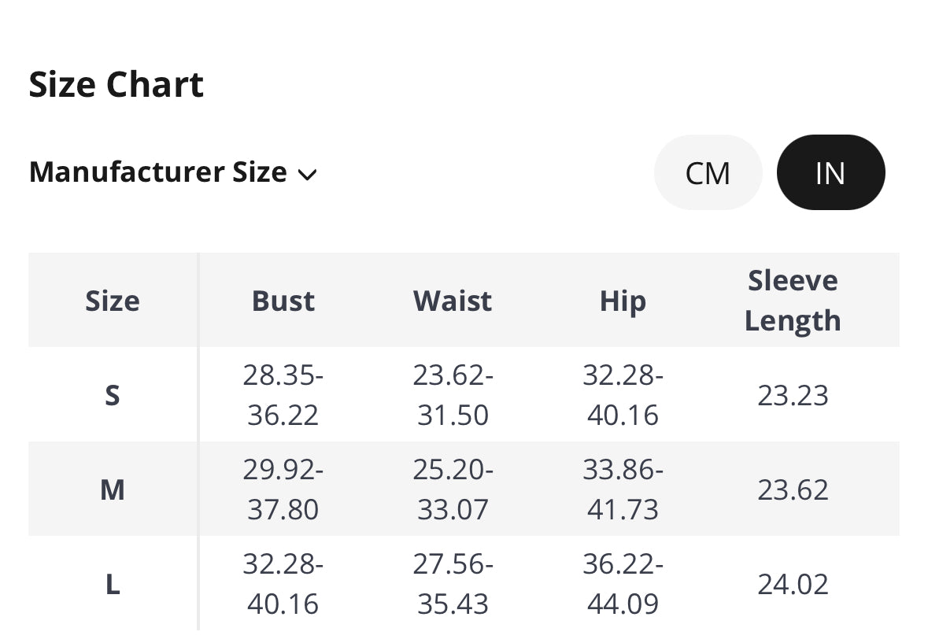The width and height of the screenshot is (928, 639).
Task: Select the L size row label
Action: [113, 585]
